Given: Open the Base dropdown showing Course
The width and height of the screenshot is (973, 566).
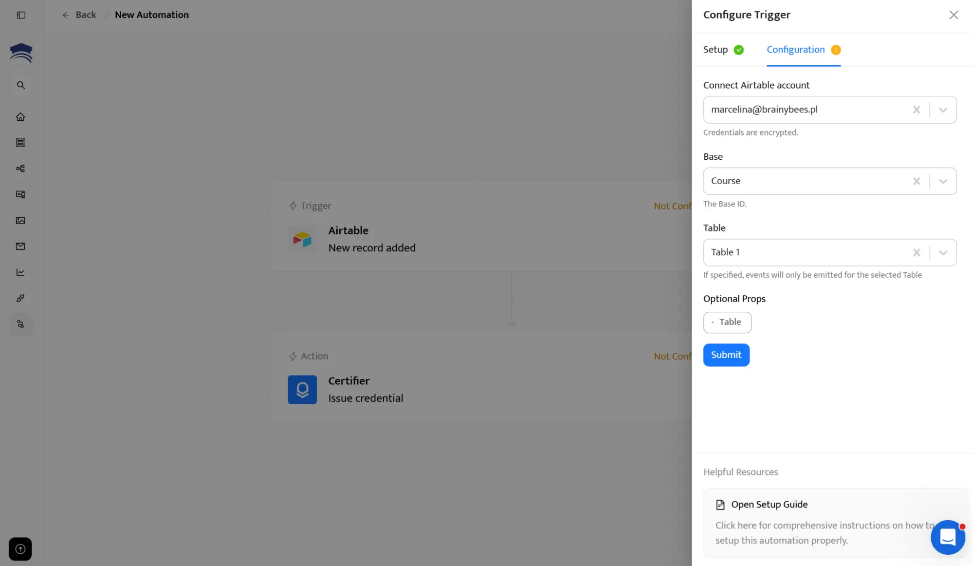Looking at the screenshot, I should tap(943, 181).
